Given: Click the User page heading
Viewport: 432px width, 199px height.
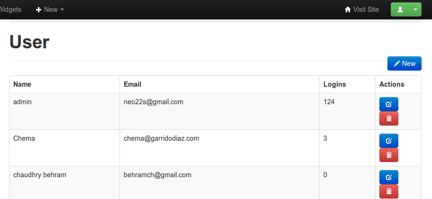Looking at the screenshot, I should 29,42.
